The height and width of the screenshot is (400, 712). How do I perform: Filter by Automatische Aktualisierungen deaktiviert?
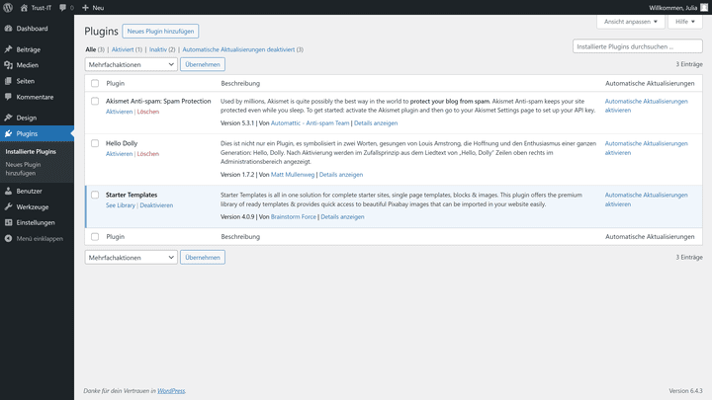pos(238,49)
